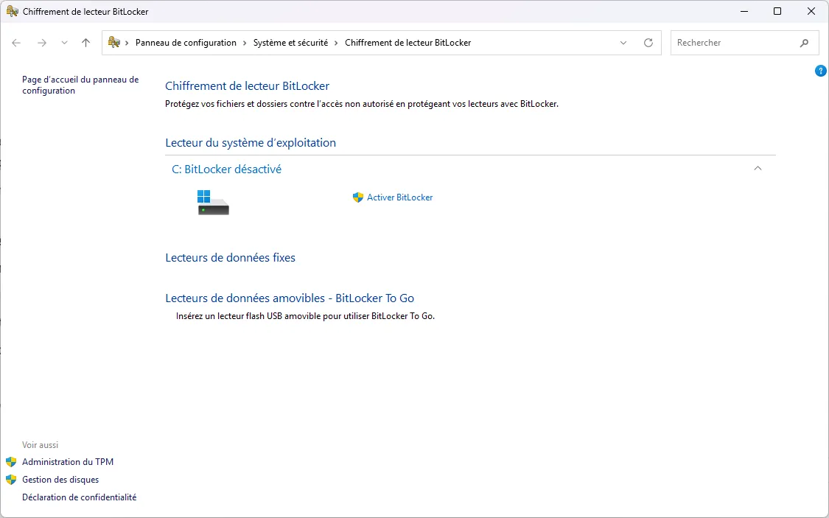Navigate to Panneau de configuration in breadcrumb
Image resolution: width=829 pixels, height=518 pixels.
click(184, 43)
